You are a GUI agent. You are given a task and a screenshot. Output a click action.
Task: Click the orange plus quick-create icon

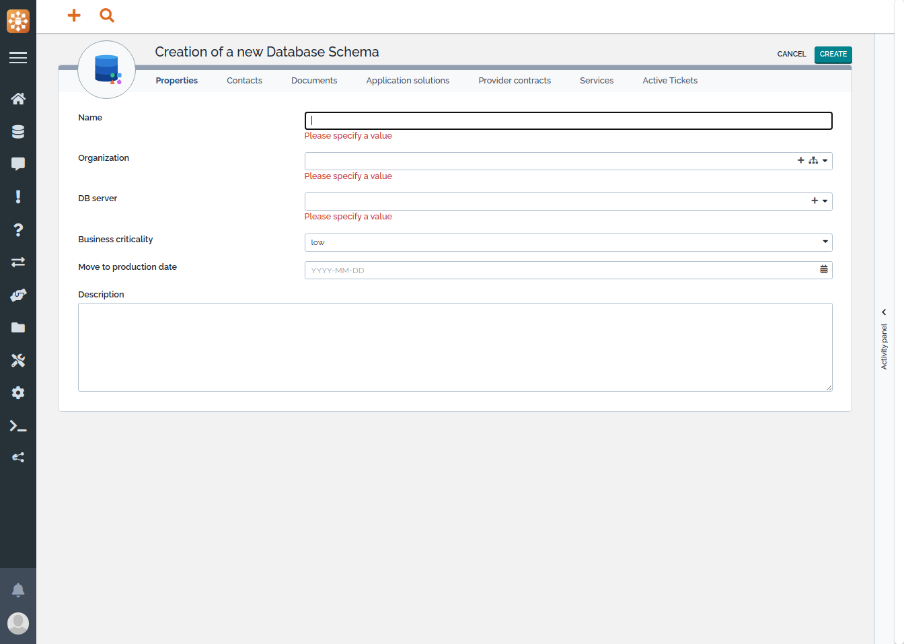[74, 15]
